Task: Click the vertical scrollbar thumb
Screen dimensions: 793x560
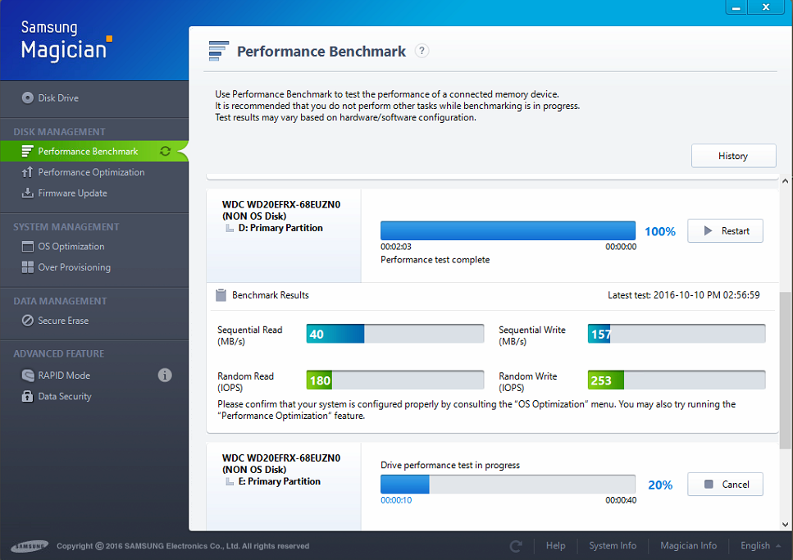Action: 785,371
